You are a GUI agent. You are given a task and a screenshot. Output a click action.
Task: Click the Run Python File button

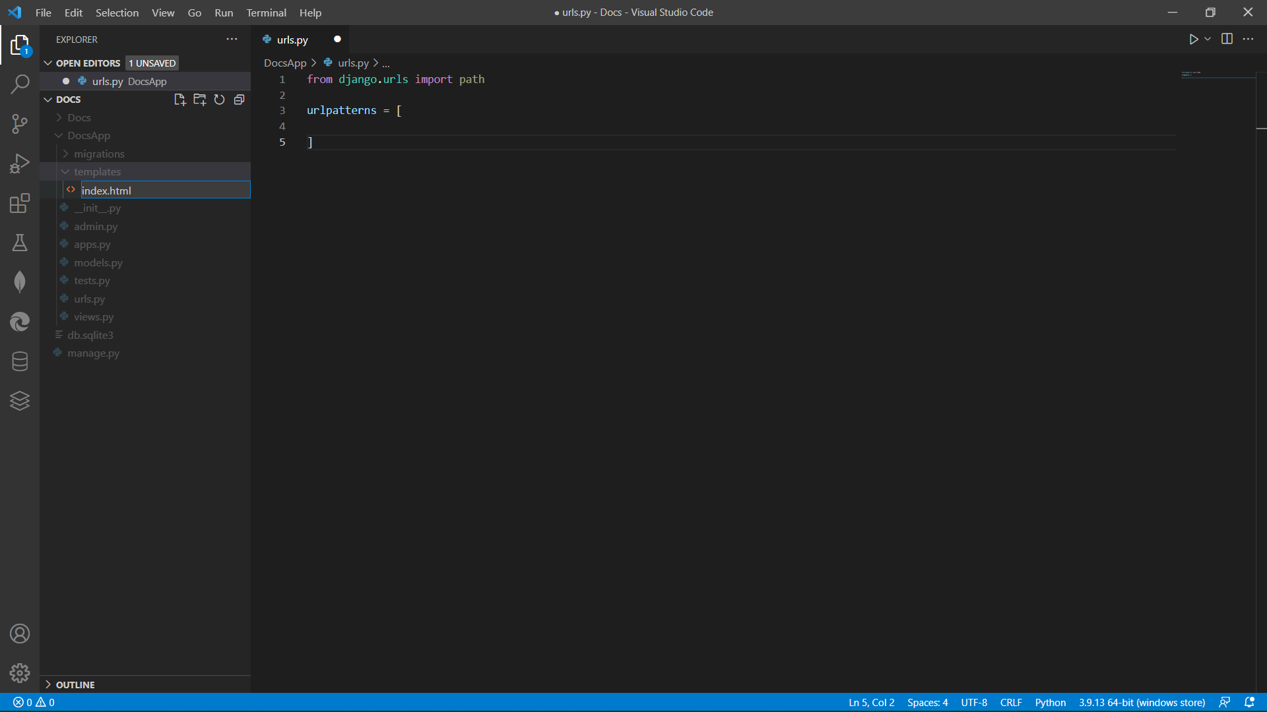click(1193, 40)
